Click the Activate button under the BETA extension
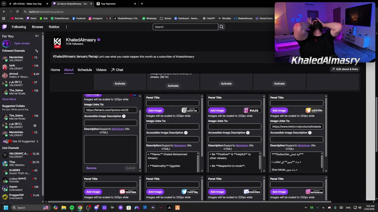The image size is (378, 212). coord(173,86)
